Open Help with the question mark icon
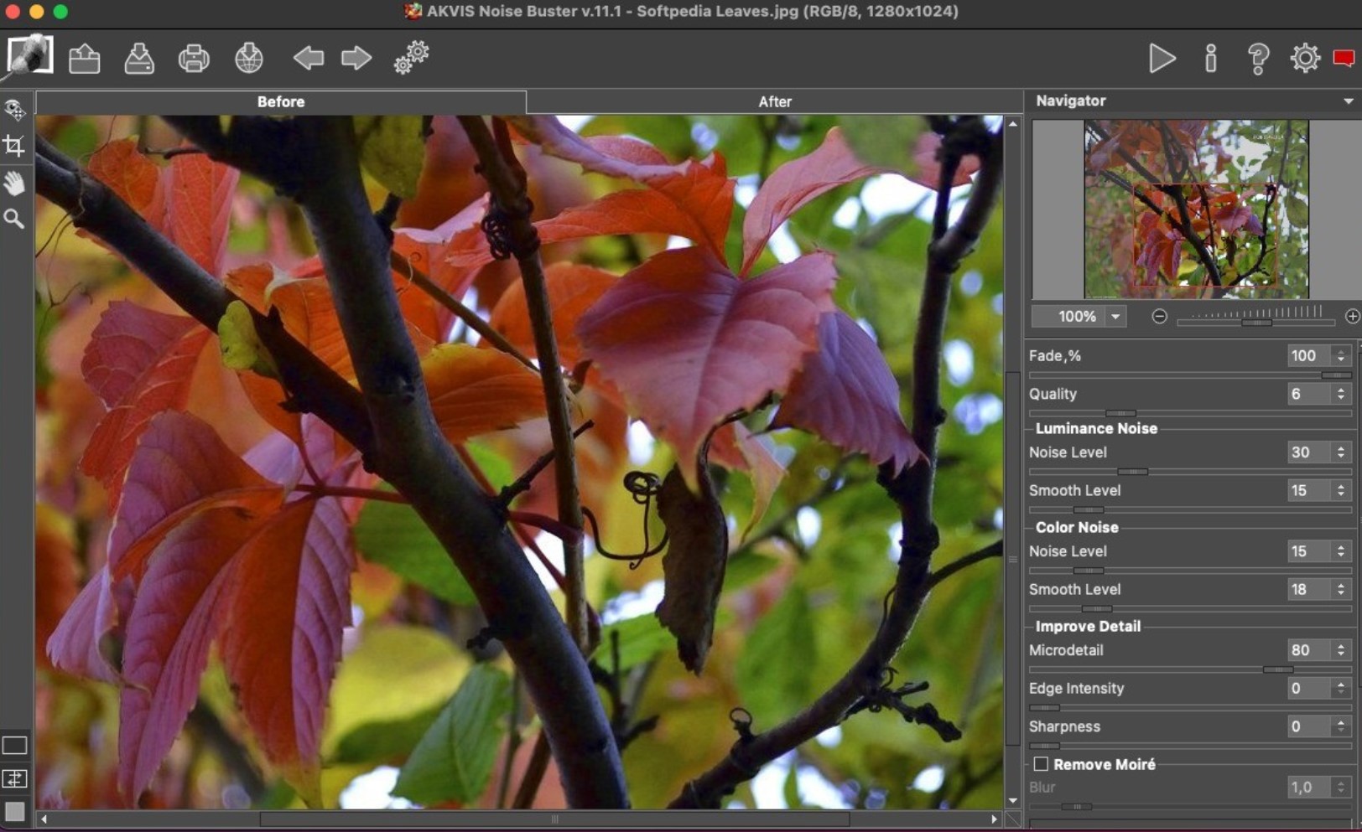 click(x=1258, y=59)
